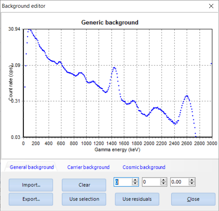
Task: Click inside the 0.00 decimal field
Action: tap(179, 182)
